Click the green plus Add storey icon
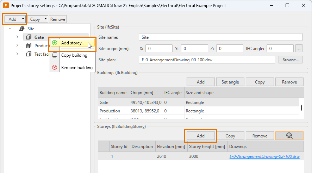 [55, 43]
